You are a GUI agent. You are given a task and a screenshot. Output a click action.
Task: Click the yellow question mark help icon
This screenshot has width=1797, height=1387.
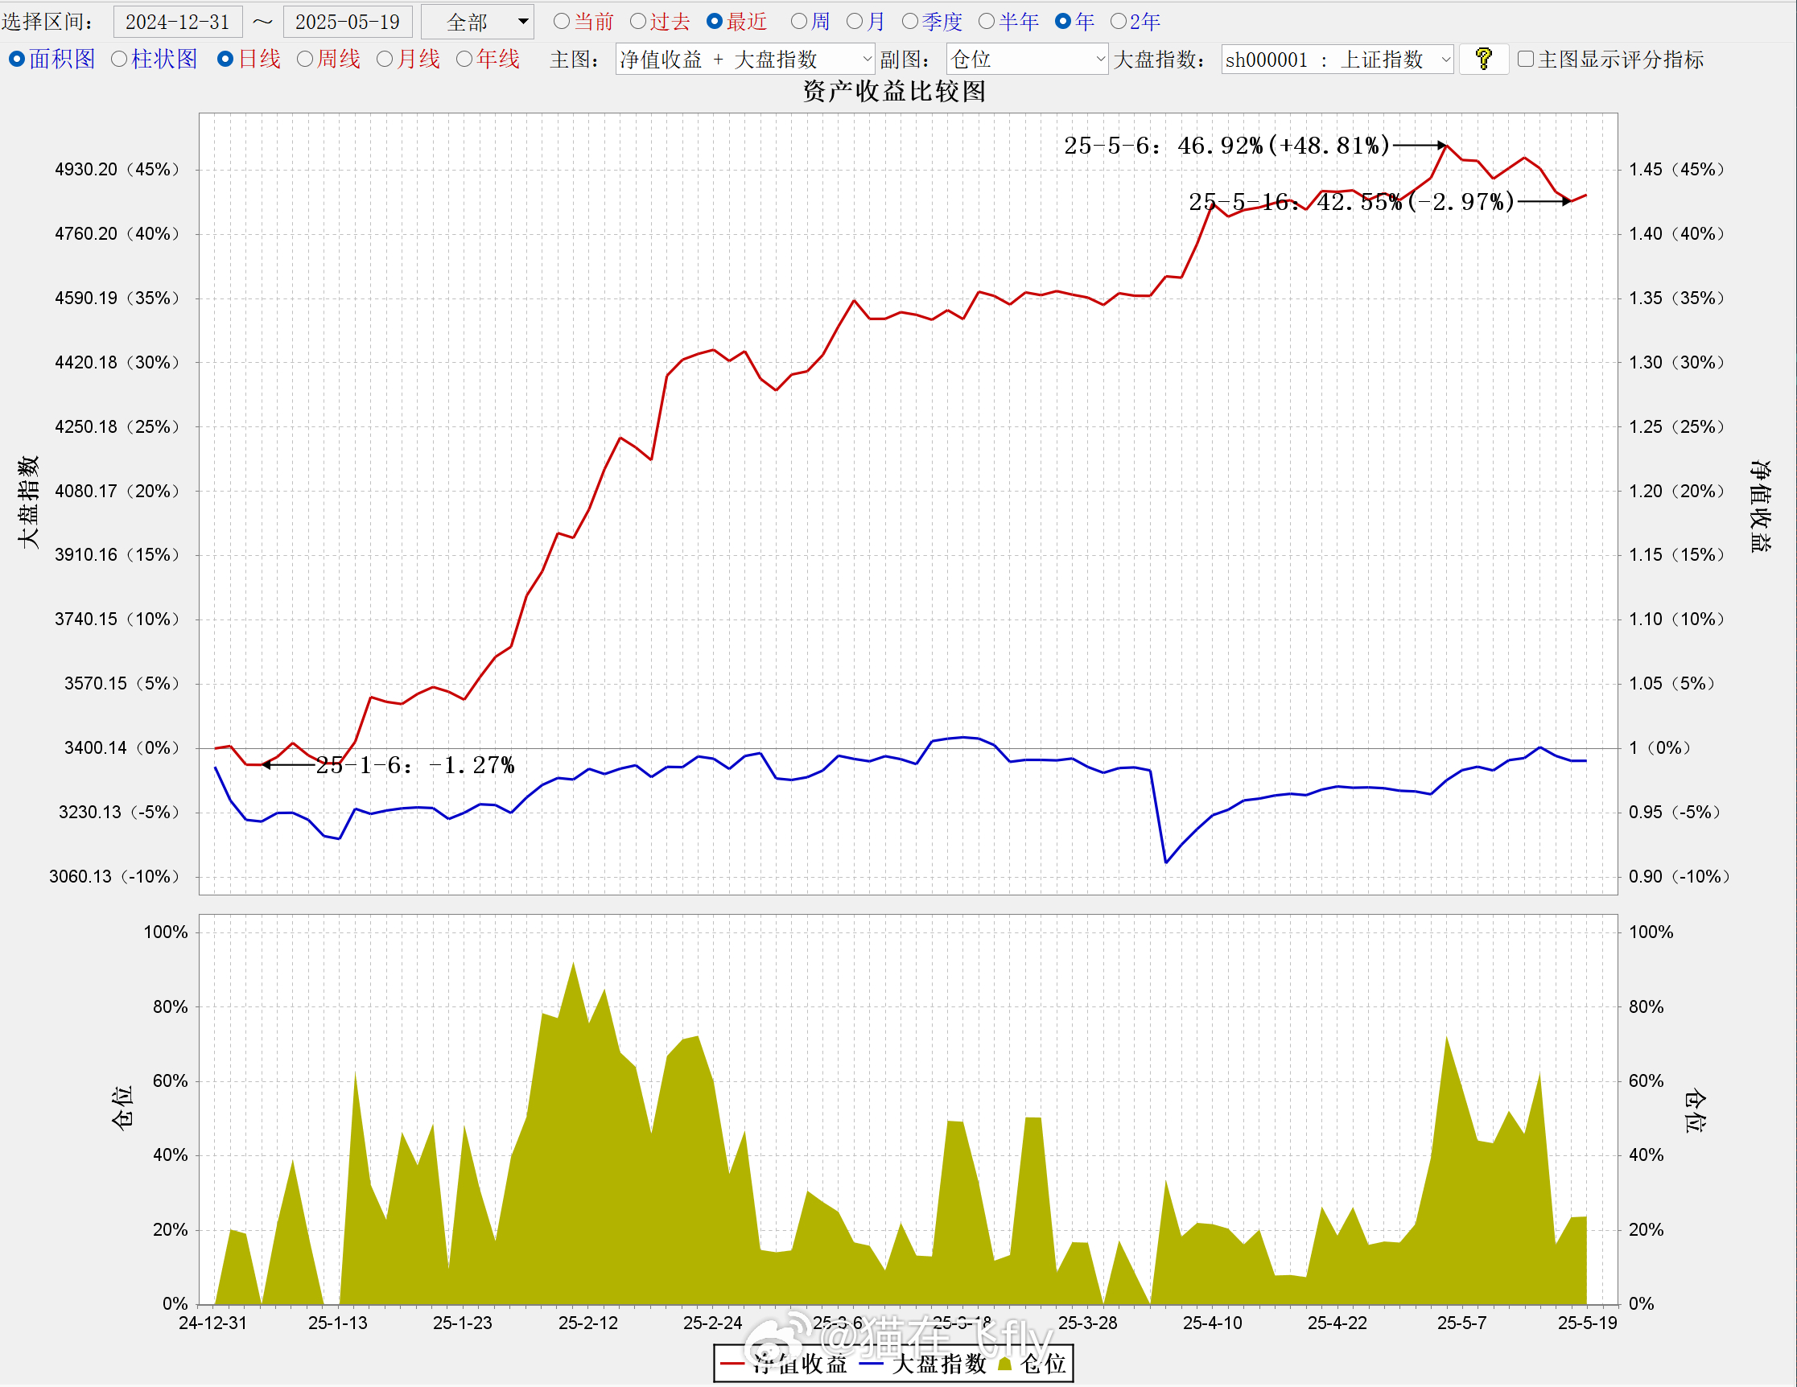1482,60
